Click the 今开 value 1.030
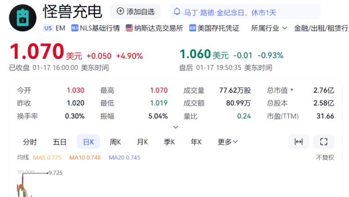Screen dimensions: 349x197 coord(75,90)
